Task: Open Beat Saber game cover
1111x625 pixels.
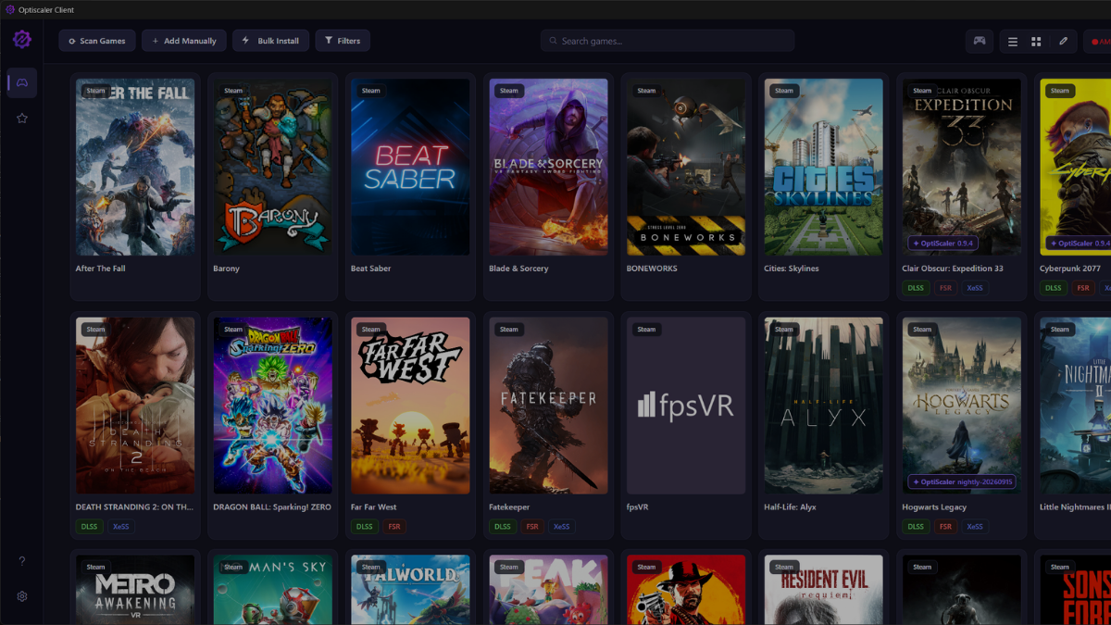Action: click(x=410, y=167)
